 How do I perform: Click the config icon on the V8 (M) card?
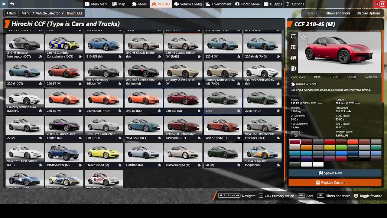pos(239,165)
